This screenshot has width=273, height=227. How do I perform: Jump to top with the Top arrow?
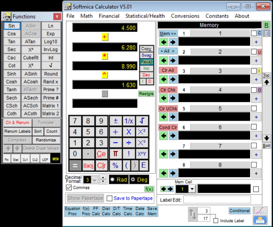266,82
